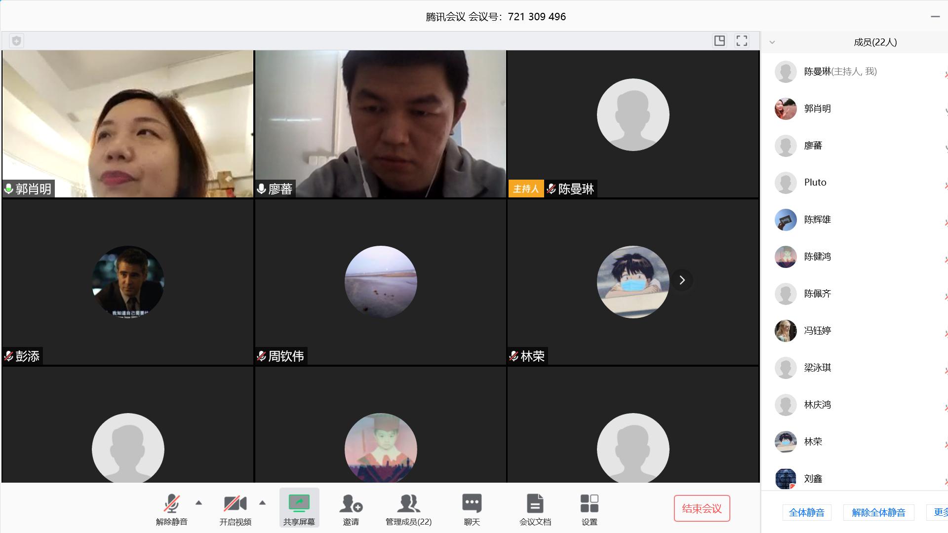Open meeting documents (会议文档)
This screenshot has height=533, width=948.
(x=535, y=504)
